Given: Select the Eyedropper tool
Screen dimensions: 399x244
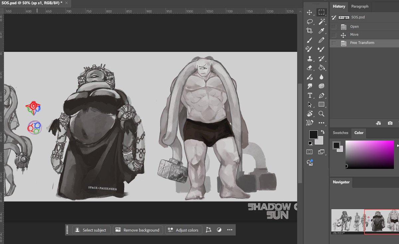Looking at the screenshot, I should coord(321,31).
